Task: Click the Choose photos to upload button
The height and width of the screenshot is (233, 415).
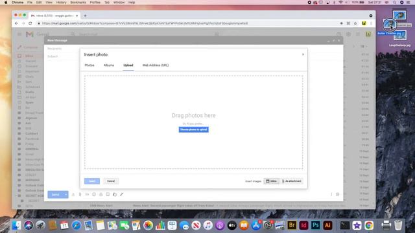Action: click(193, 129)
